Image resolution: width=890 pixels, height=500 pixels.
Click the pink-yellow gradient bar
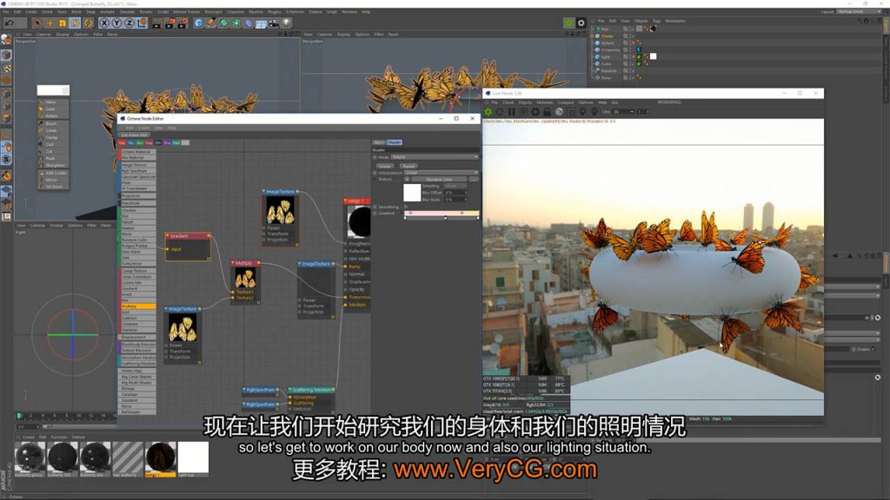point(442,214)
